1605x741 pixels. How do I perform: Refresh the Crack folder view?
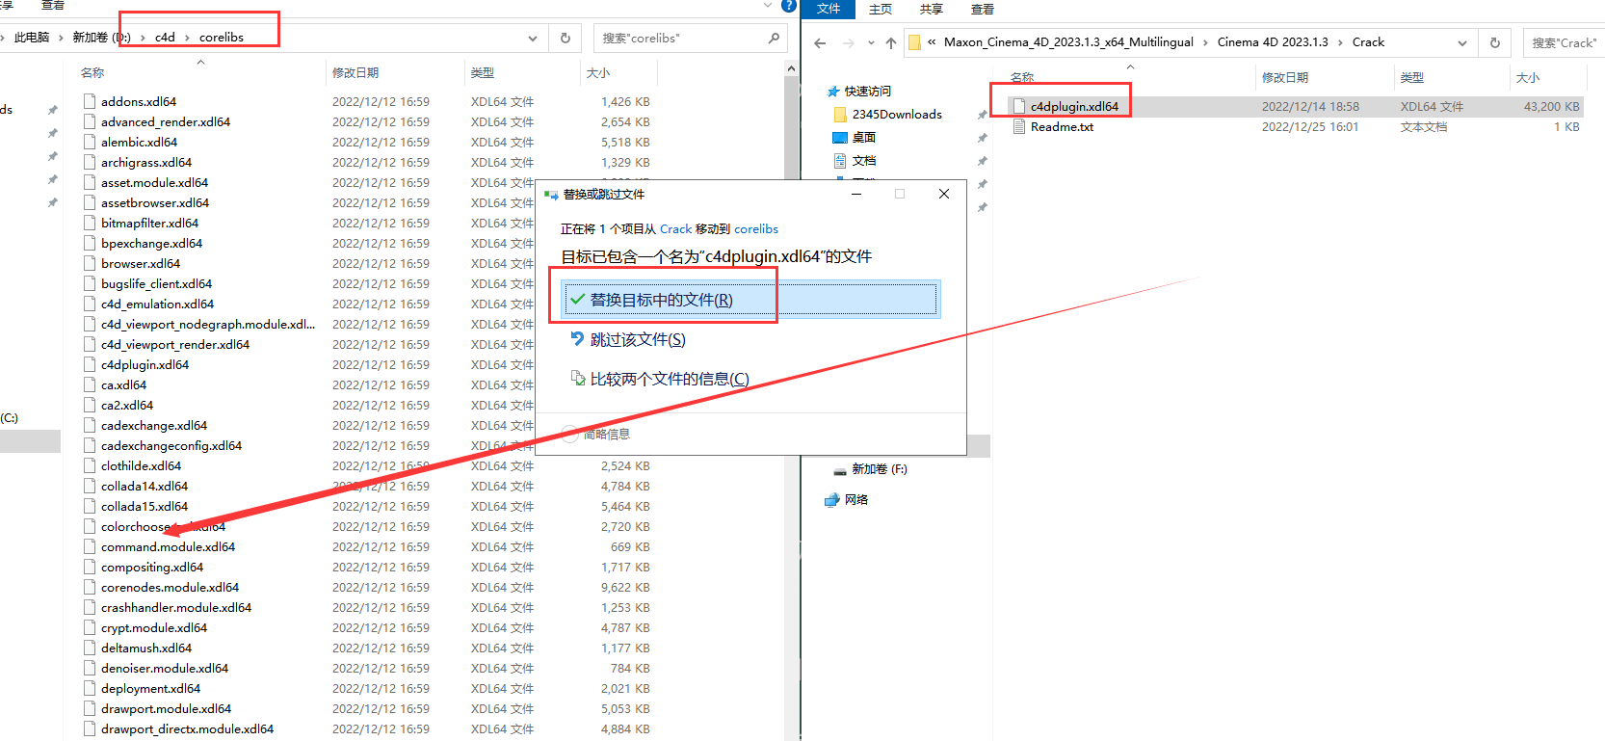pyautogui.click(x=1494, y=42)
